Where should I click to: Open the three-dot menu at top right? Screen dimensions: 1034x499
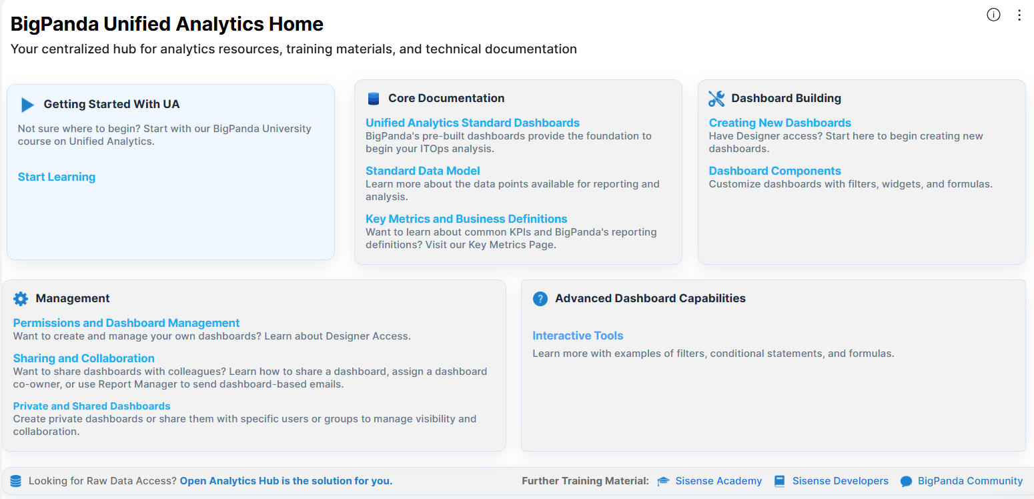(x=1019, y=15)
